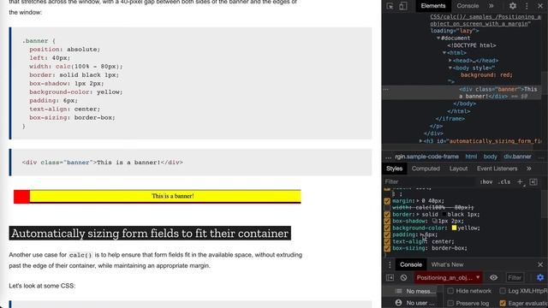This screenshot has width=548, height=308.
Task: Close the console drawer
Action: click(540, 264)
